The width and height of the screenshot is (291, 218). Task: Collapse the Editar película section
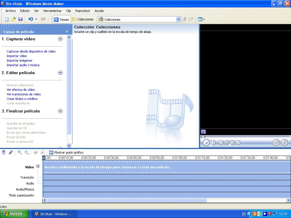pos(60,73)
